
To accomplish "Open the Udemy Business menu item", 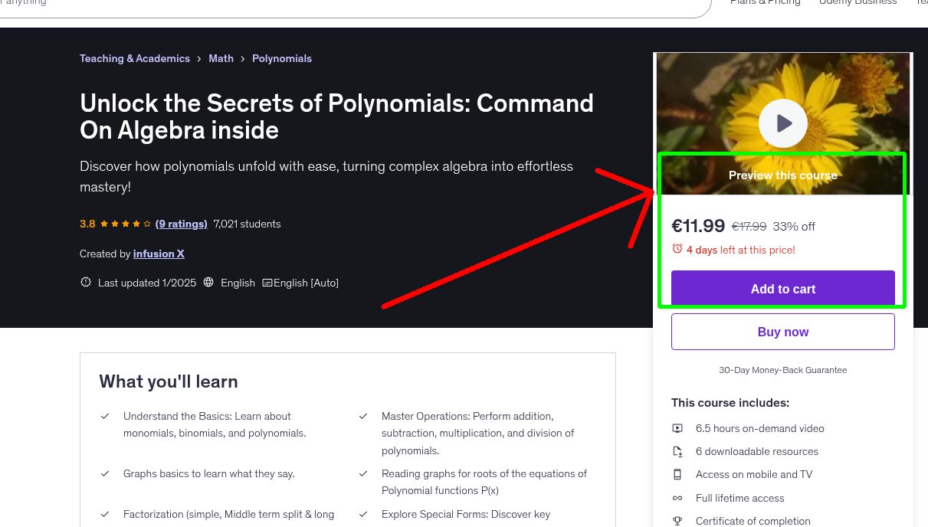I will pyautogui.click(x=857, y=3).
